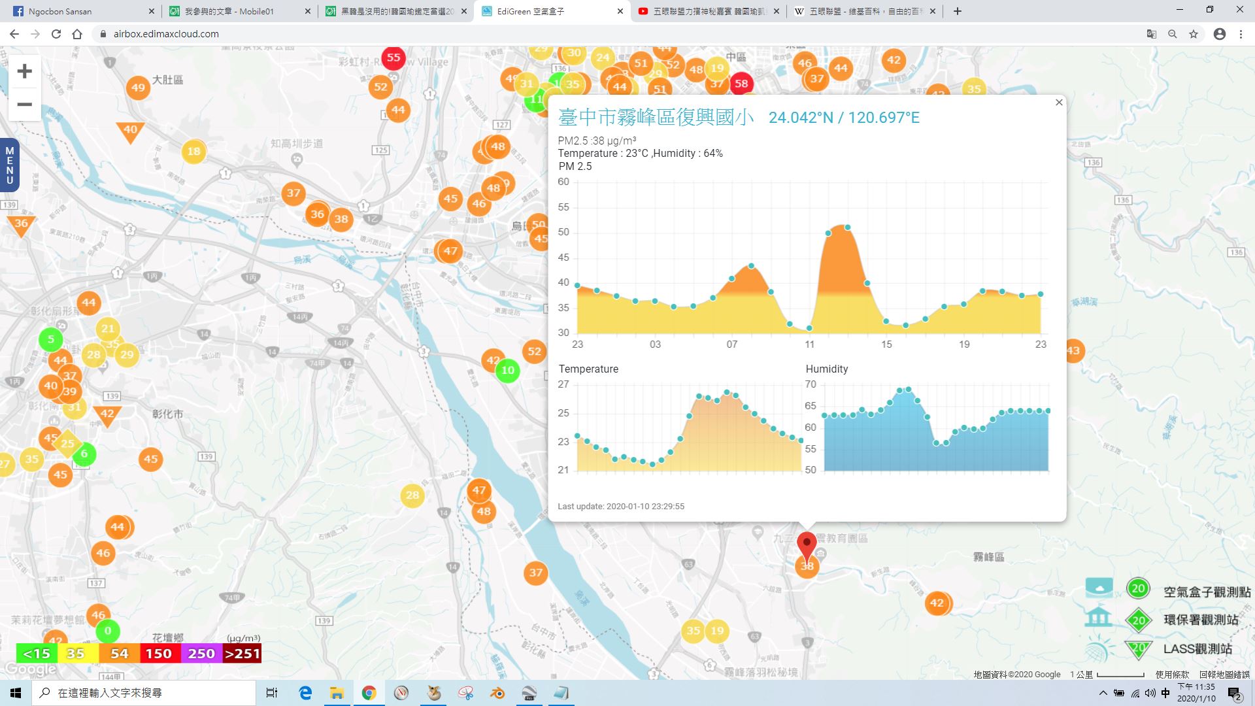Bookmark this page with star icon
This screenshot has height=706, width=1255.
(x=1194, y=34)
